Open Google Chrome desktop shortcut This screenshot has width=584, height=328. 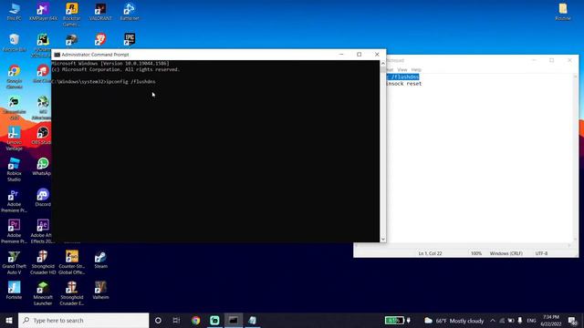pos(15,77)
